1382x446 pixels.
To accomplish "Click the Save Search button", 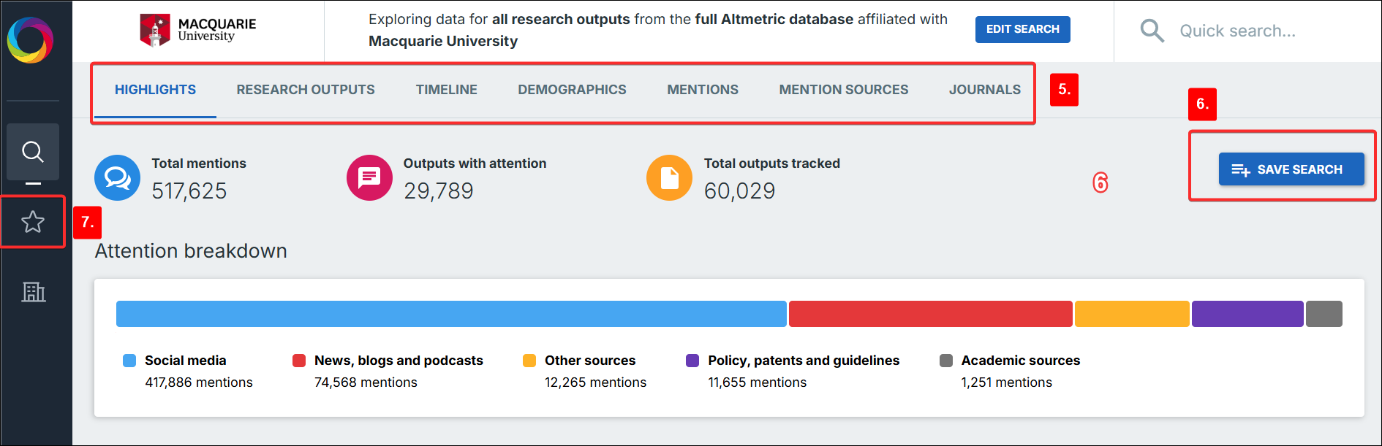I will pyautogui.click(x=1291, y=169).
